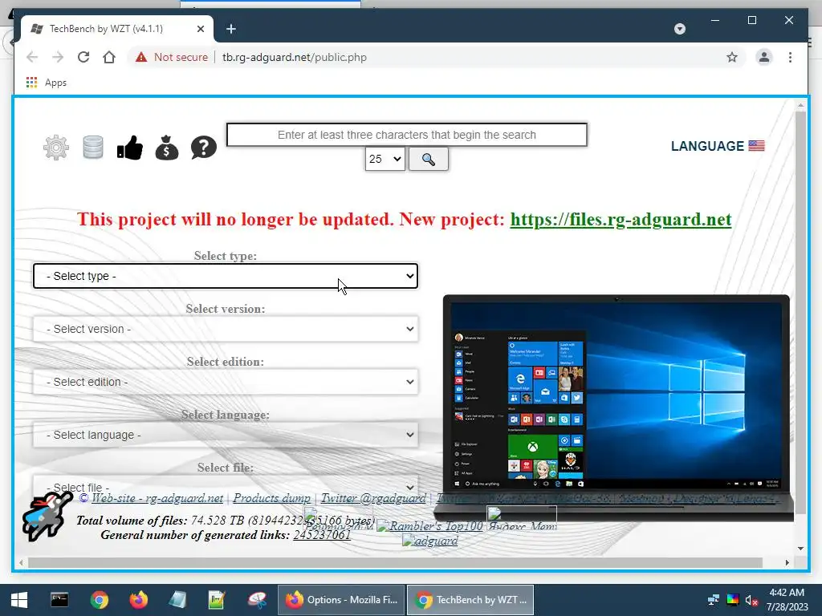
Task: Switch to Options - Mozilla Firefox taskbar window
Action: point(340,600)
